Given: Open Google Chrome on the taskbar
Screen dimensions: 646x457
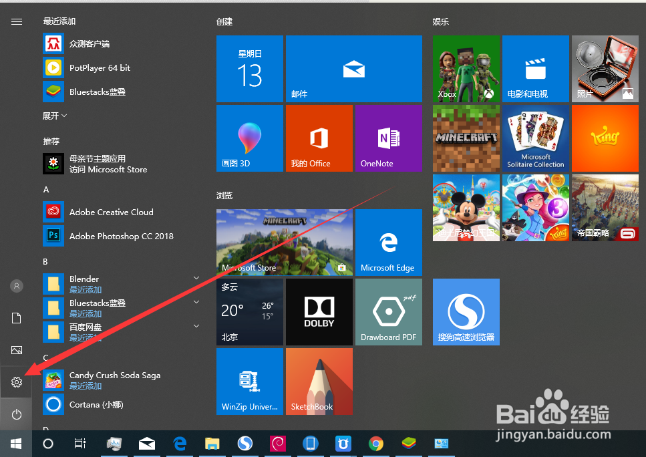Looking at the screenshot, I should tap(375, 444).
